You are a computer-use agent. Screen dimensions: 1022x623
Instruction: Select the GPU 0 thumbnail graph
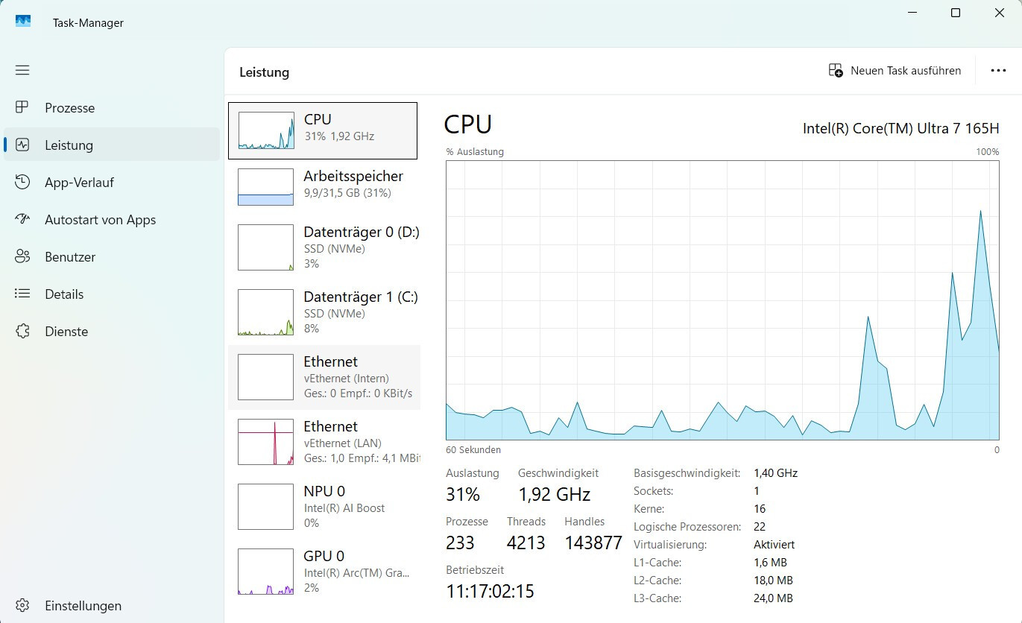266,572
